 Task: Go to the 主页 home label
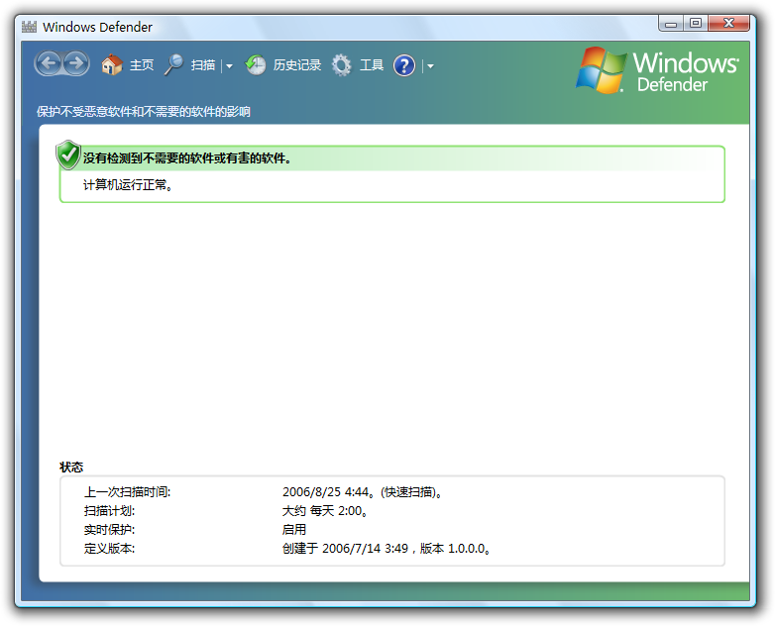click(142, 65)
